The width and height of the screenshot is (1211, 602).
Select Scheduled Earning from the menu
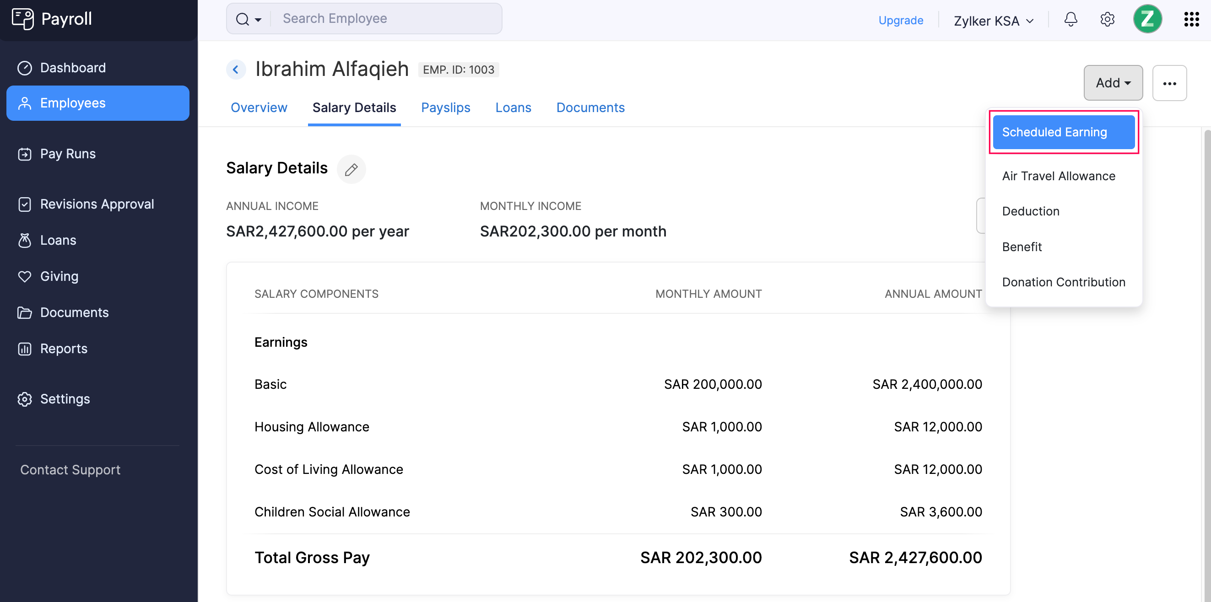coord(1054,132)
